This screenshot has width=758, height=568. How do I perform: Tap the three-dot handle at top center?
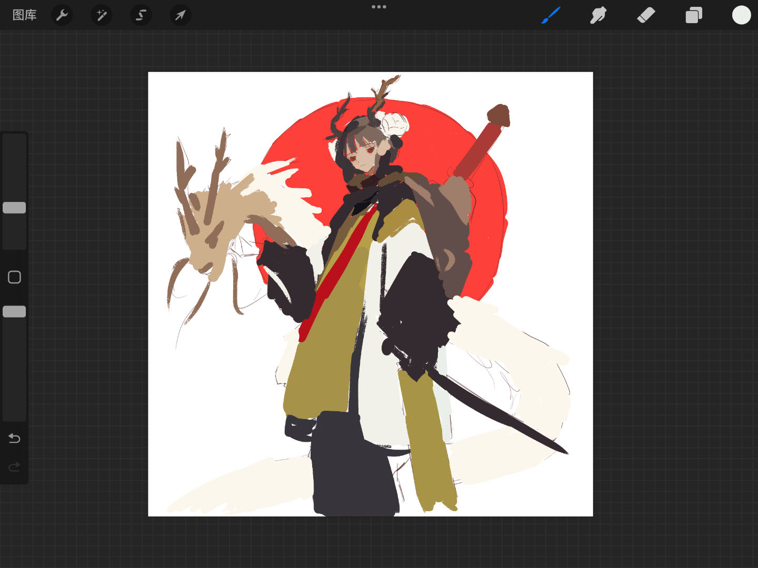click(379, 7)
